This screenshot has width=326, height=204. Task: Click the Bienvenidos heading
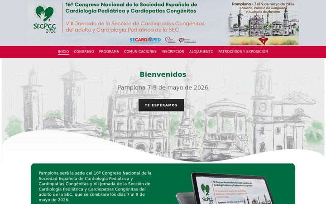[163, 74]
